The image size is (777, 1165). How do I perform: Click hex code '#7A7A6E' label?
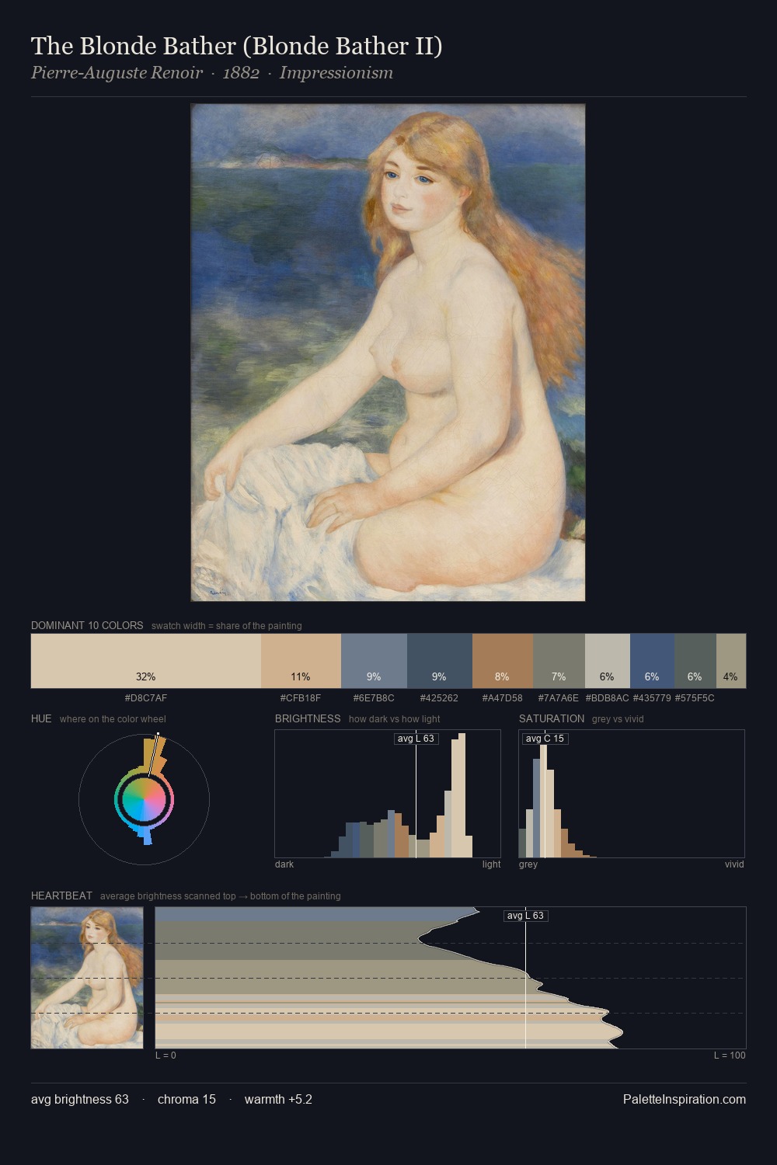(x=559, y=698)
